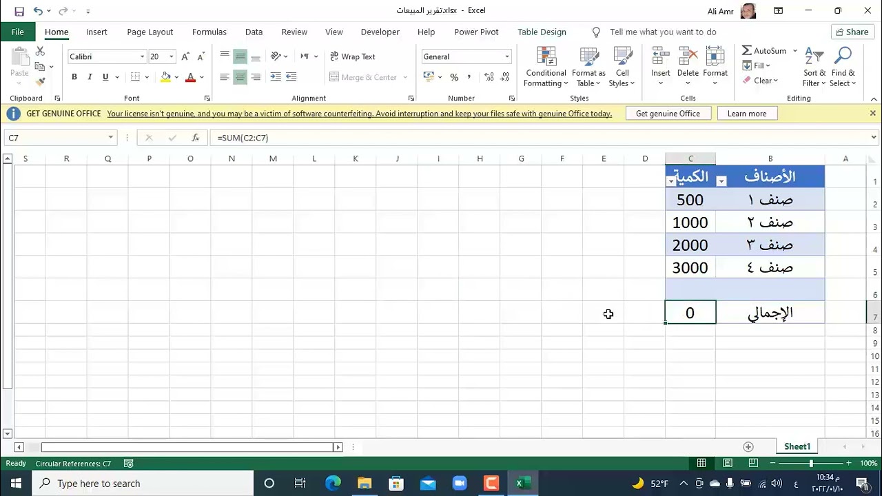The width and height of the screenshot is (882, 496).
Task: Open Format as Table gallery
Action: pos(588,68)
